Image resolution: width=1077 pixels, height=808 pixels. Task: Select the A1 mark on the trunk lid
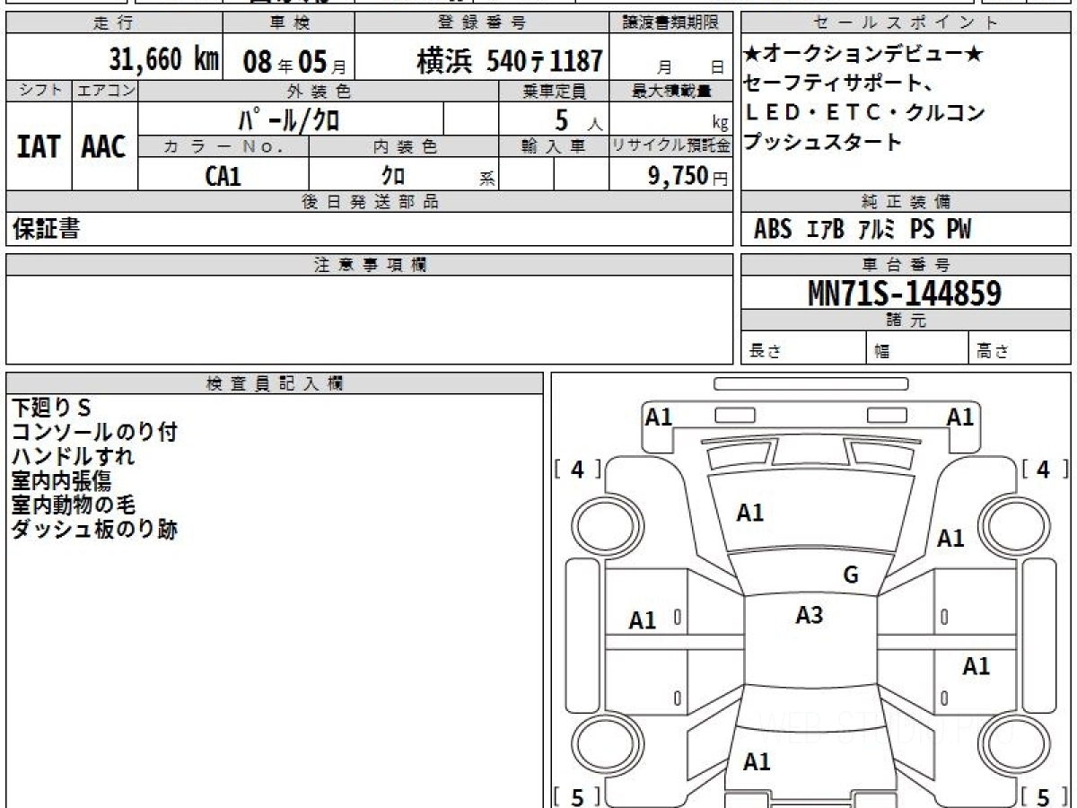point(757,761)
